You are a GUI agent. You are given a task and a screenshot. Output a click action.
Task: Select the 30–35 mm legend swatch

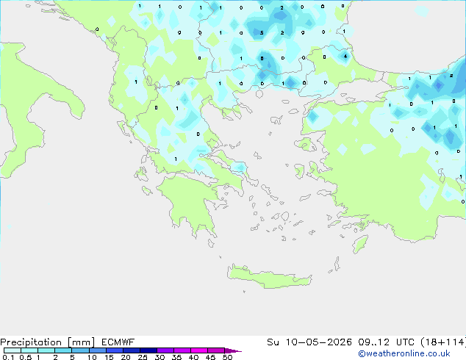pyautogui.click(x=165, y=350)
